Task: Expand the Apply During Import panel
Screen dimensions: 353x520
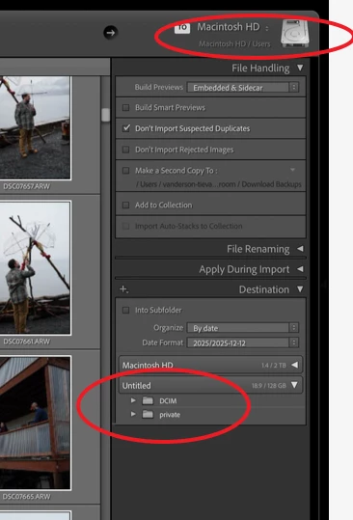Action: pos(300,269)
